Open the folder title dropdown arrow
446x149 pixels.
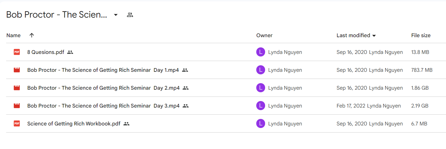116,15
